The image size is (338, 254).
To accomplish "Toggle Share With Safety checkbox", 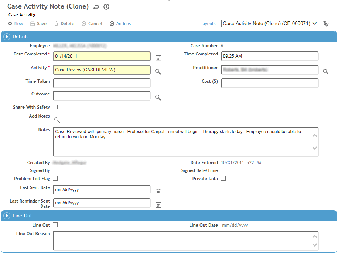I will 55,107.
